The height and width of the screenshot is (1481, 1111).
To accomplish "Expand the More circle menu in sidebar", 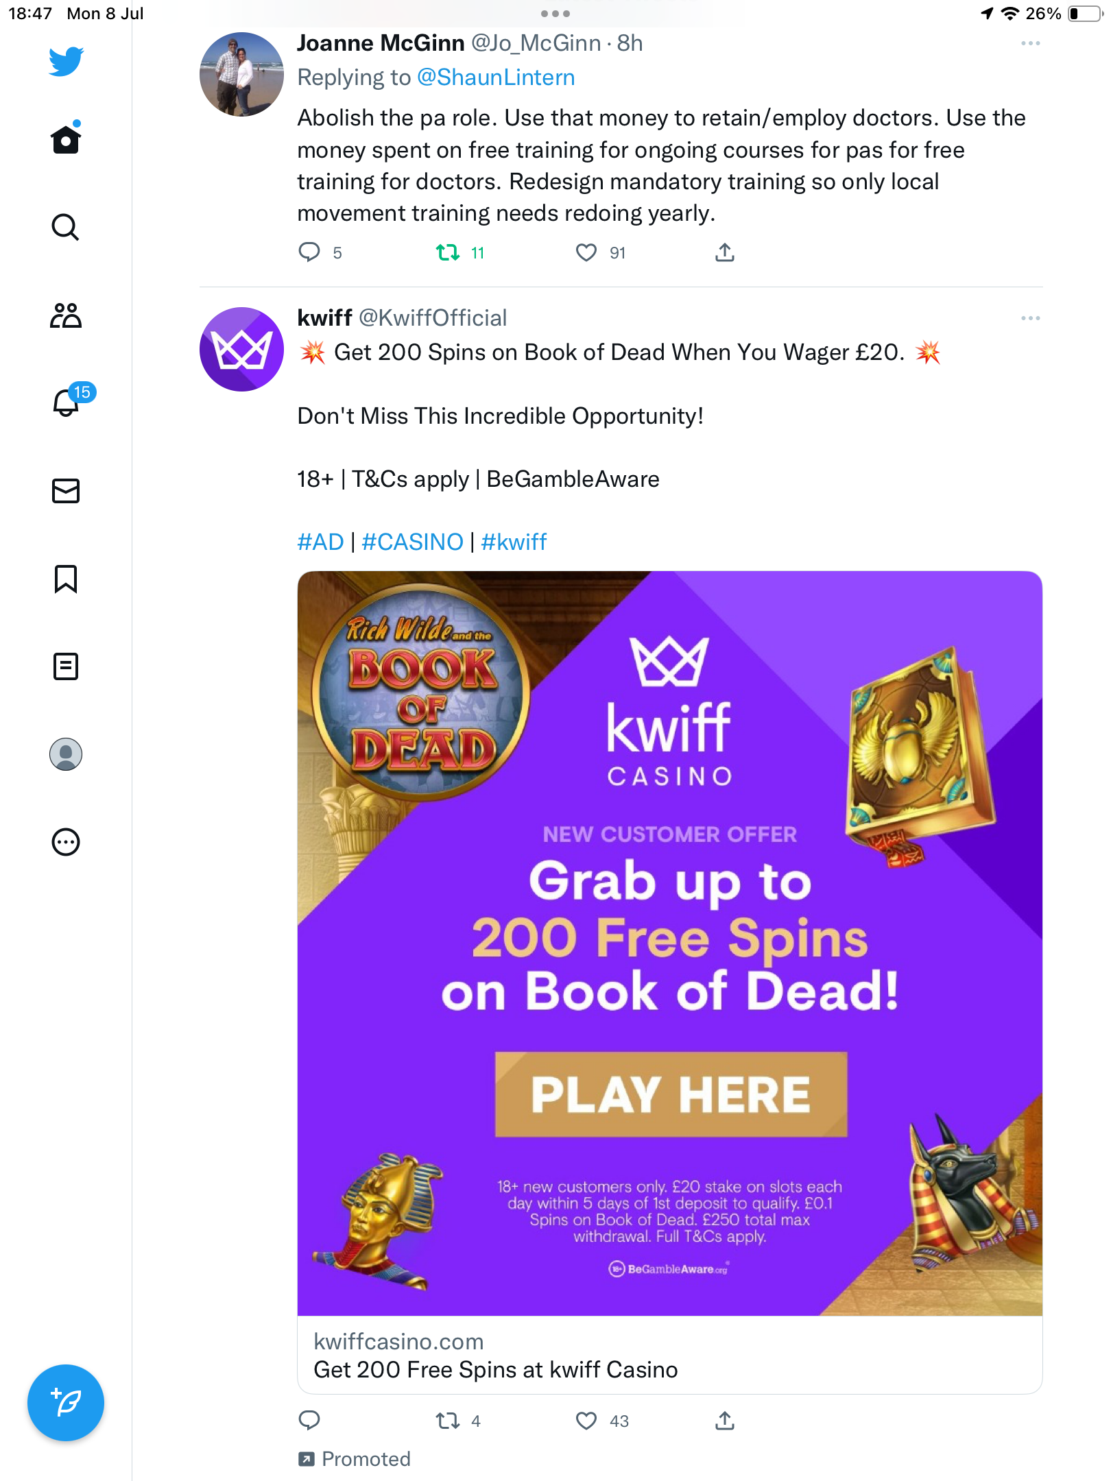I will click(66, 842).
